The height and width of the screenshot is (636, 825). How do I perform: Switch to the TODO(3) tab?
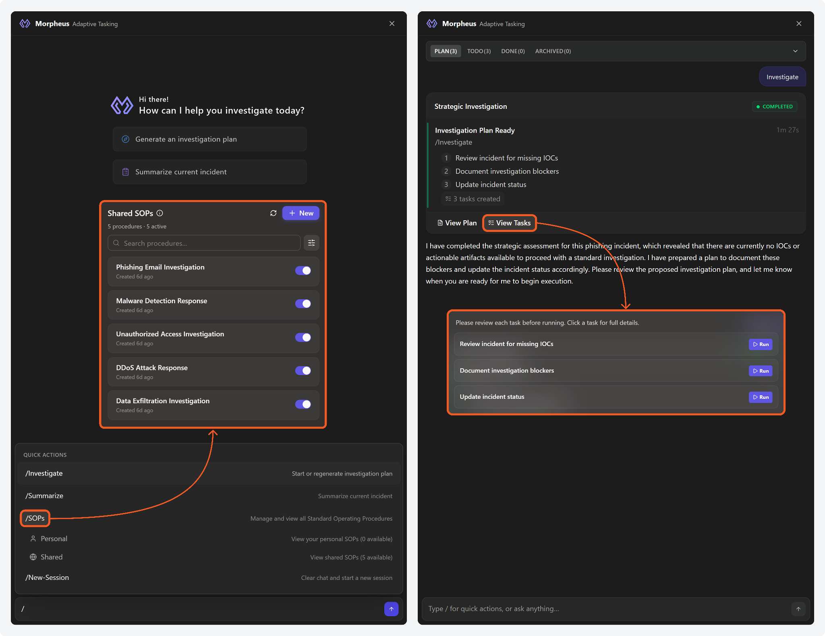[x=479, y=51]
